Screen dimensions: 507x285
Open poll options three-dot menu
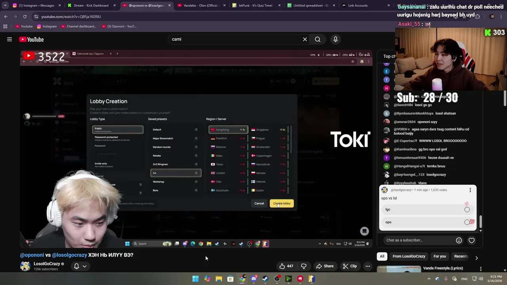[470, 190]
